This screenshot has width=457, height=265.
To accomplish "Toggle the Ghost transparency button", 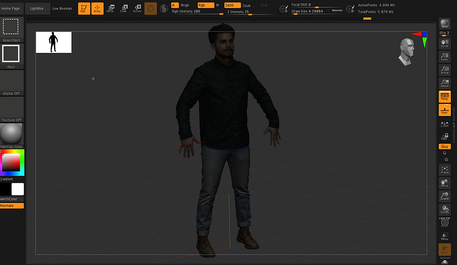I will (445, 250).
